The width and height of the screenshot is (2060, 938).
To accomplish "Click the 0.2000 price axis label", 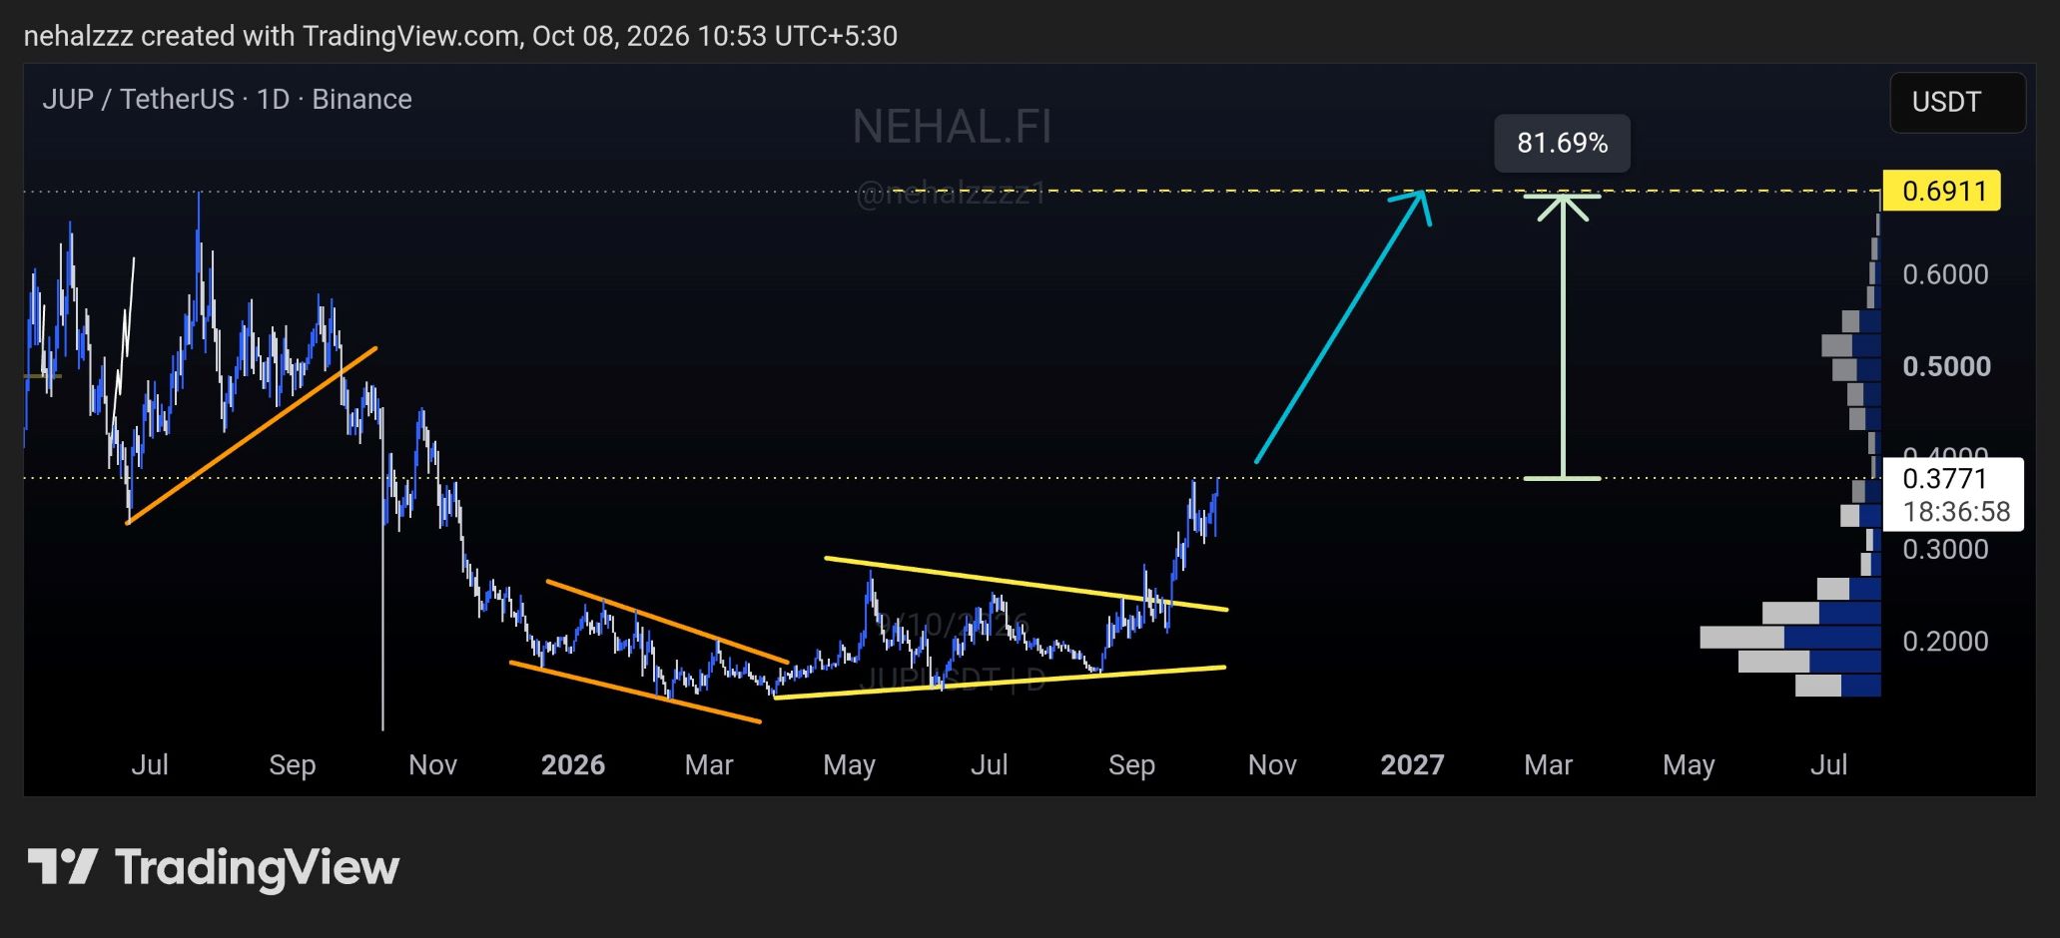I will [1945, 641].
